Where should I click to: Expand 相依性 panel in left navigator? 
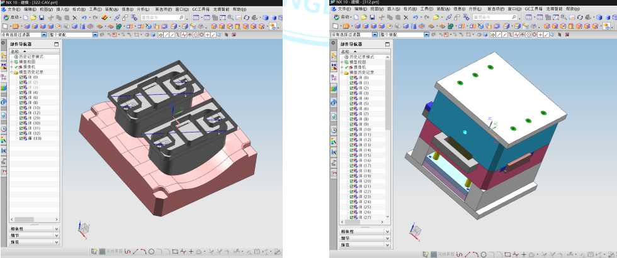pos(56,229)
